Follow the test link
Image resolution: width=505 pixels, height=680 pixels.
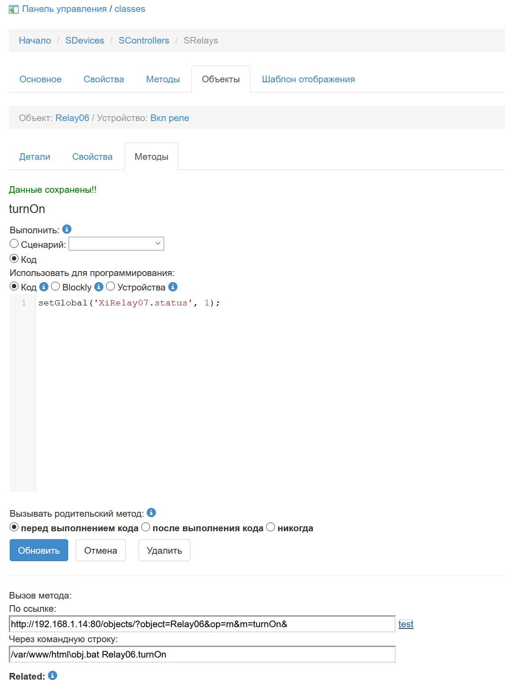[x=406, y=624]
